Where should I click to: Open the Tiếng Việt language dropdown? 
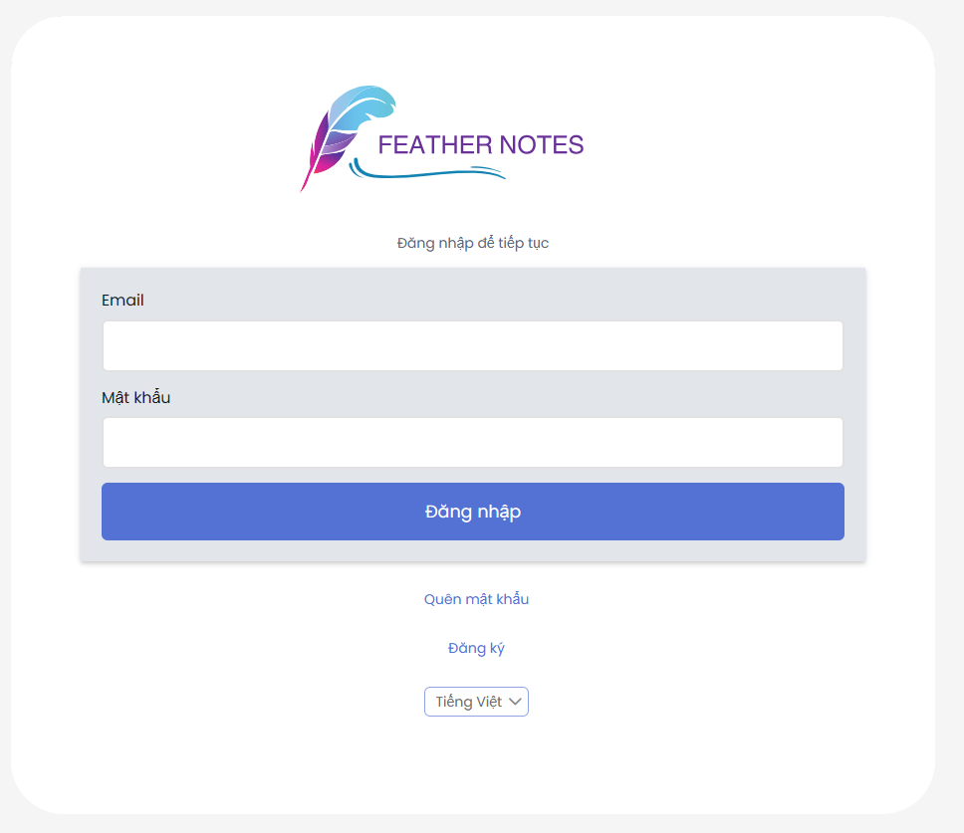tap(476, 702)
